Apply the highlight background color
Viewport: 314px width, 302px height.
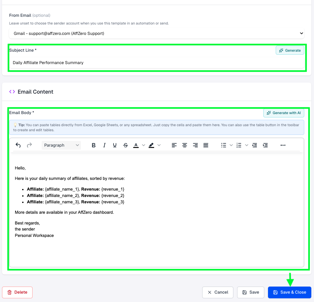tap(151, 145)
